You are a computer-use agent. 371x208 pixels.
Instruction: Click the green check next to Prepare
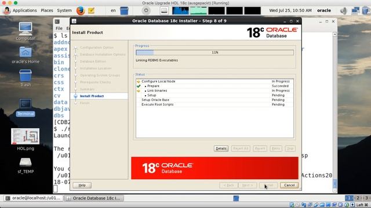pyautogui.click(x=139, y=86)
